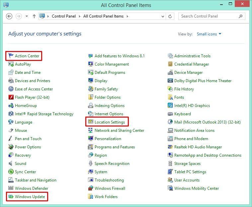The height and width of the screenshot is (207, 252).
Task: Go back with the Back arrow
Action: point(9,16)
